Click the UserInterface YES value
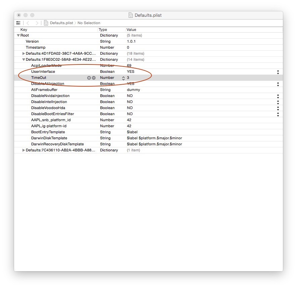 [130, 72]
